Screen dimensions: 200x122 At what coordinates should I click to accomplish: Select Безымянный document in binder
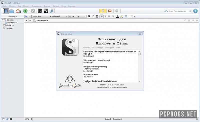12,23
